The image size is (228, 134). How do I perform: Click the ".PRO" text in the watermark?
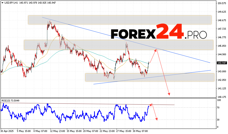[x=196, y=35]
